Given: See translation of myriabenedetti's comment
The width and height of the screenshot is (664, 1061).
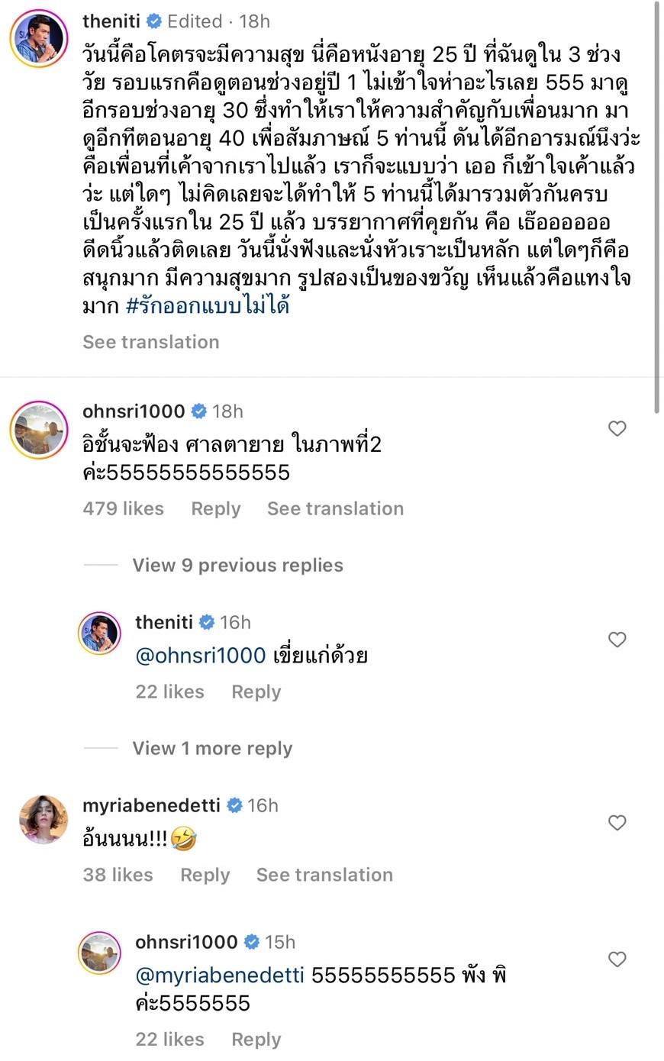Looking at the screenshot, I should 324,876.
